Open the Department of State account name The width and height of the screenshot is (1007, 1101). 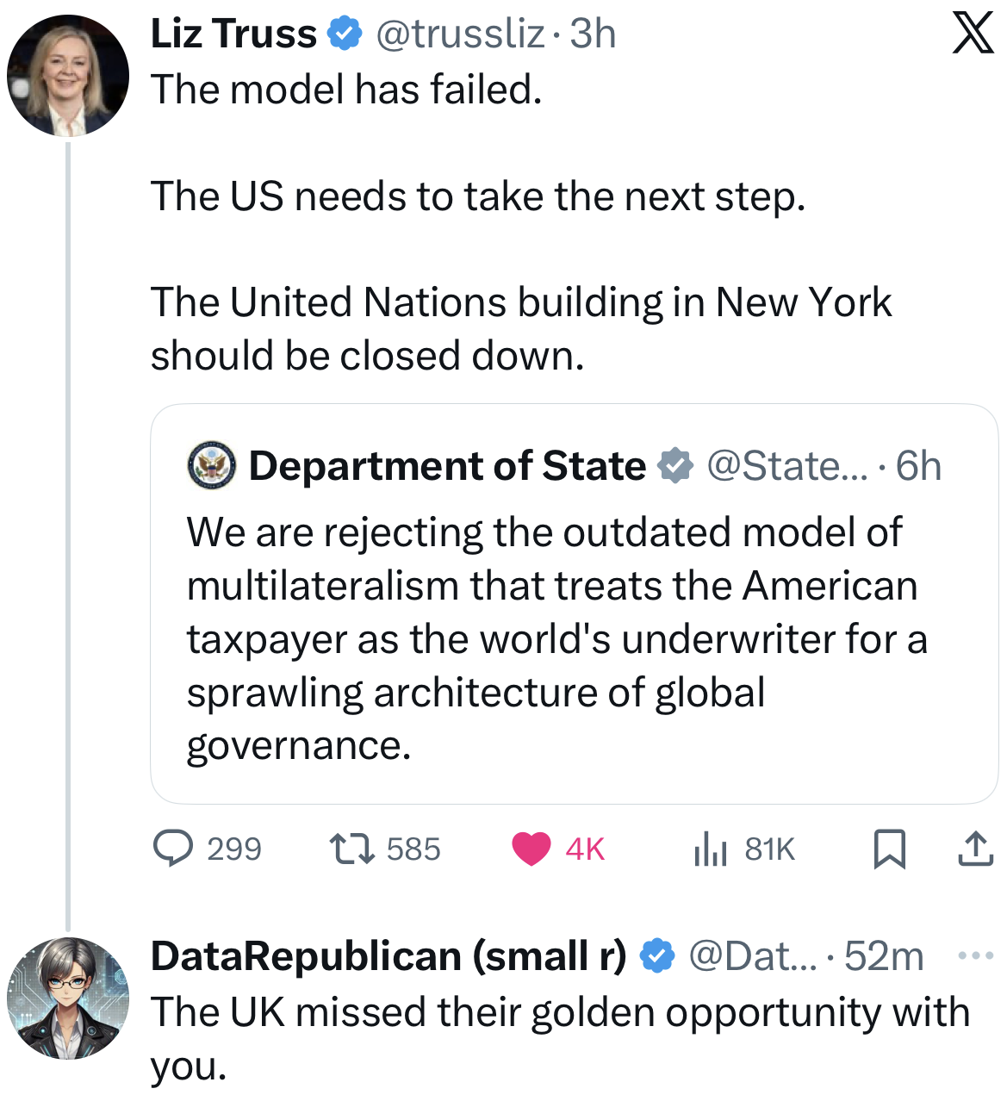pos(447,466)
